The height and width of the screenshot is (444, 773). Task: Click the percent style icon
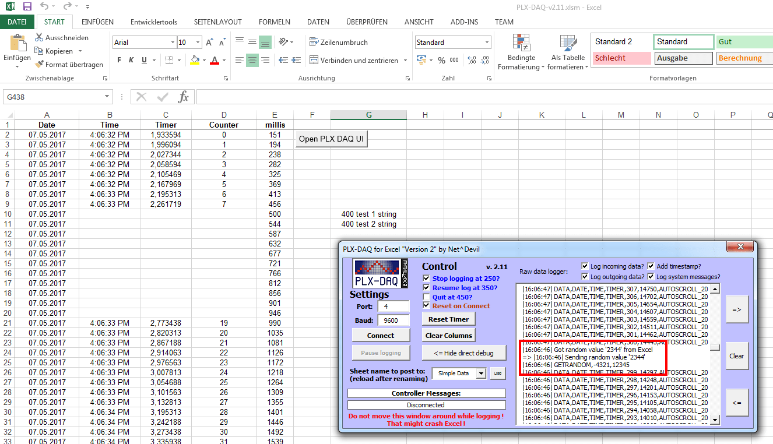(x=441, y=60)
